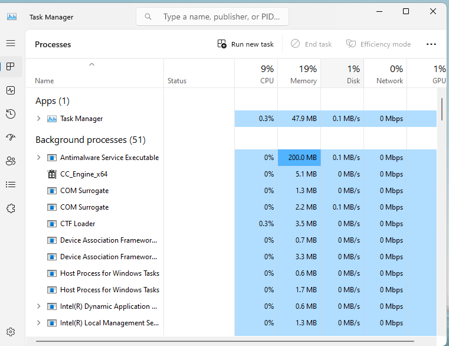Click the Processes page title

[x=53, y=44]
